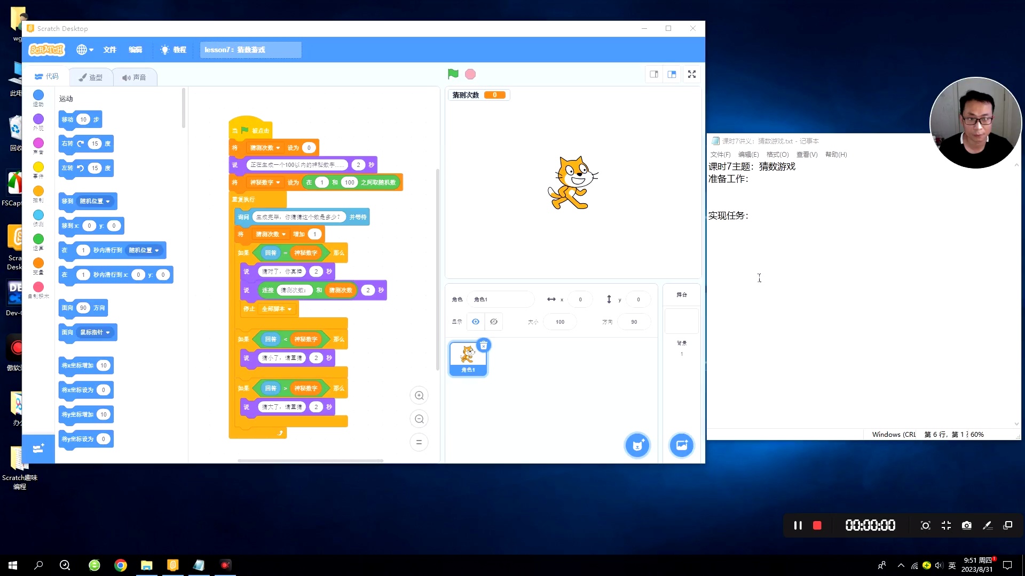
Task: Reset workspace zoom with the equals icon
Action: [x=419, y=442]
